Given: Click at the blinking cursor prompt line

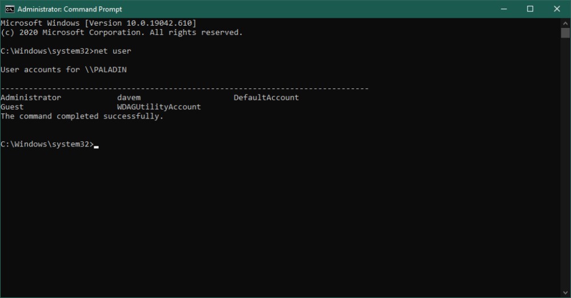Looking at the screenshot, I should pyautogui.click(x=50, y=144).
